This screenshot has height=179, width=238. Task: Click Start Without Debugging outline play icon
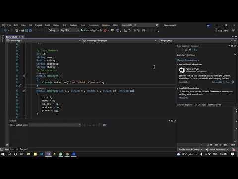click(x=101, y=30)
